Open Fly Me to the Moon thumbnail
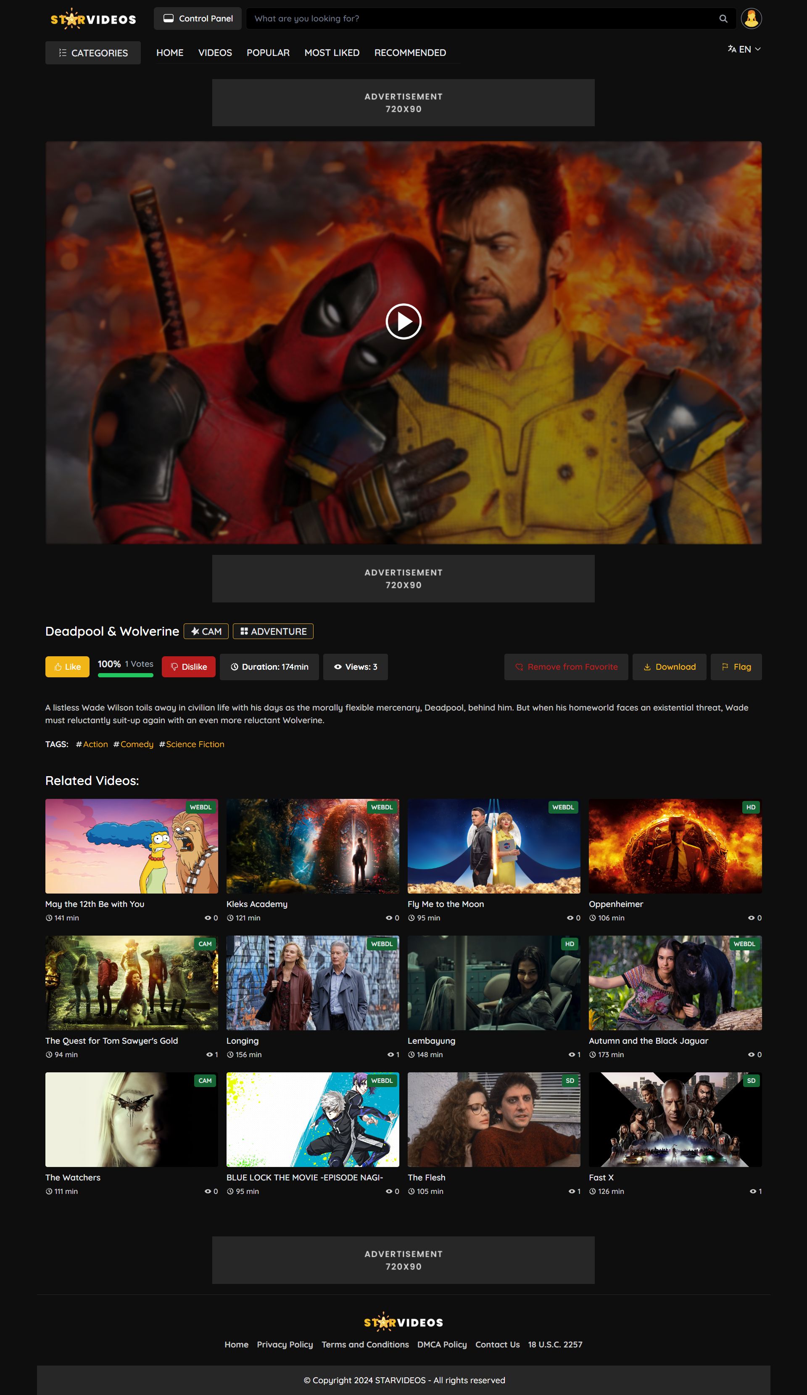 click(494, 846)
